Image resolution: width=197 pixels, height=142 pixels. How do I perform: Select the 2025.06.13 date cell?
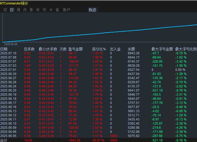pos(8,111)
